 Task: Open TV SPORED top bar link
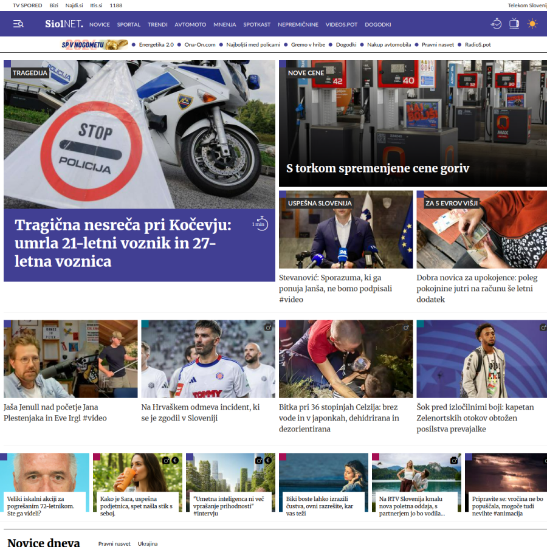pyautogui.click(x=27, y=5)
